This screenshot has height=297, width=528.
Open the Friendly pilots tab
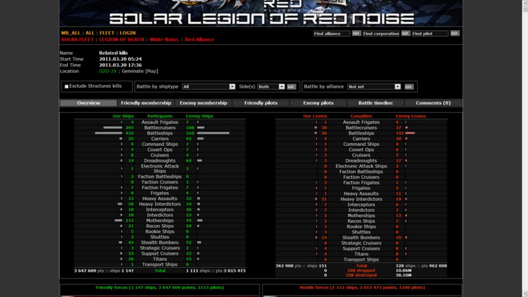click(261, 103)
